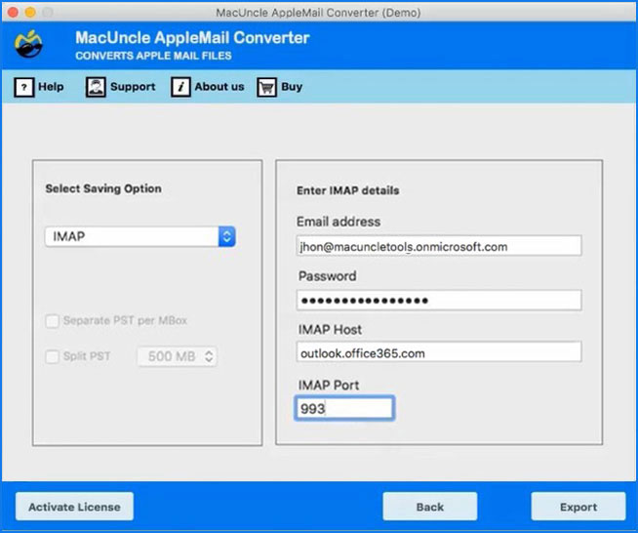This screenshot has width=638, height=533.
Task: Click the Buy shopping cart icon
Action: point(266,87)
